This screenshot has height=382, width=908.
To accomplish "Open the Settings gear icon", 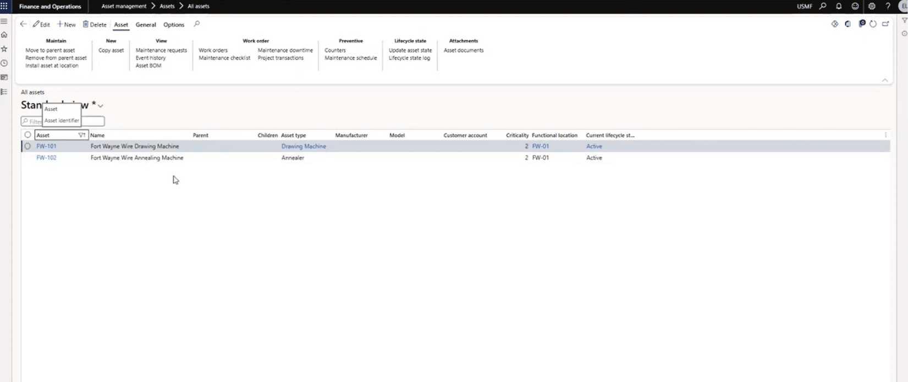I will click(x=872, y=6).
